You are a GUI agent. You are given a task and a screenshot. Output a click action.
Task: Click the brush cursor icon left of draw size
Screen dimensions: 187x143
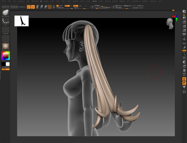[x=92, y=7]
